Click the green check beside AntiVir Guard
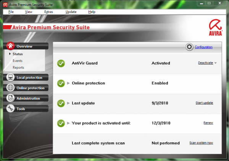The width and height of the screenshot is (229, 161). (61, 63)
